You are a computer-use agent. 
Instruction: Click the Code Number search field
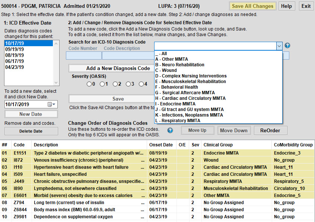coord(84,55)
